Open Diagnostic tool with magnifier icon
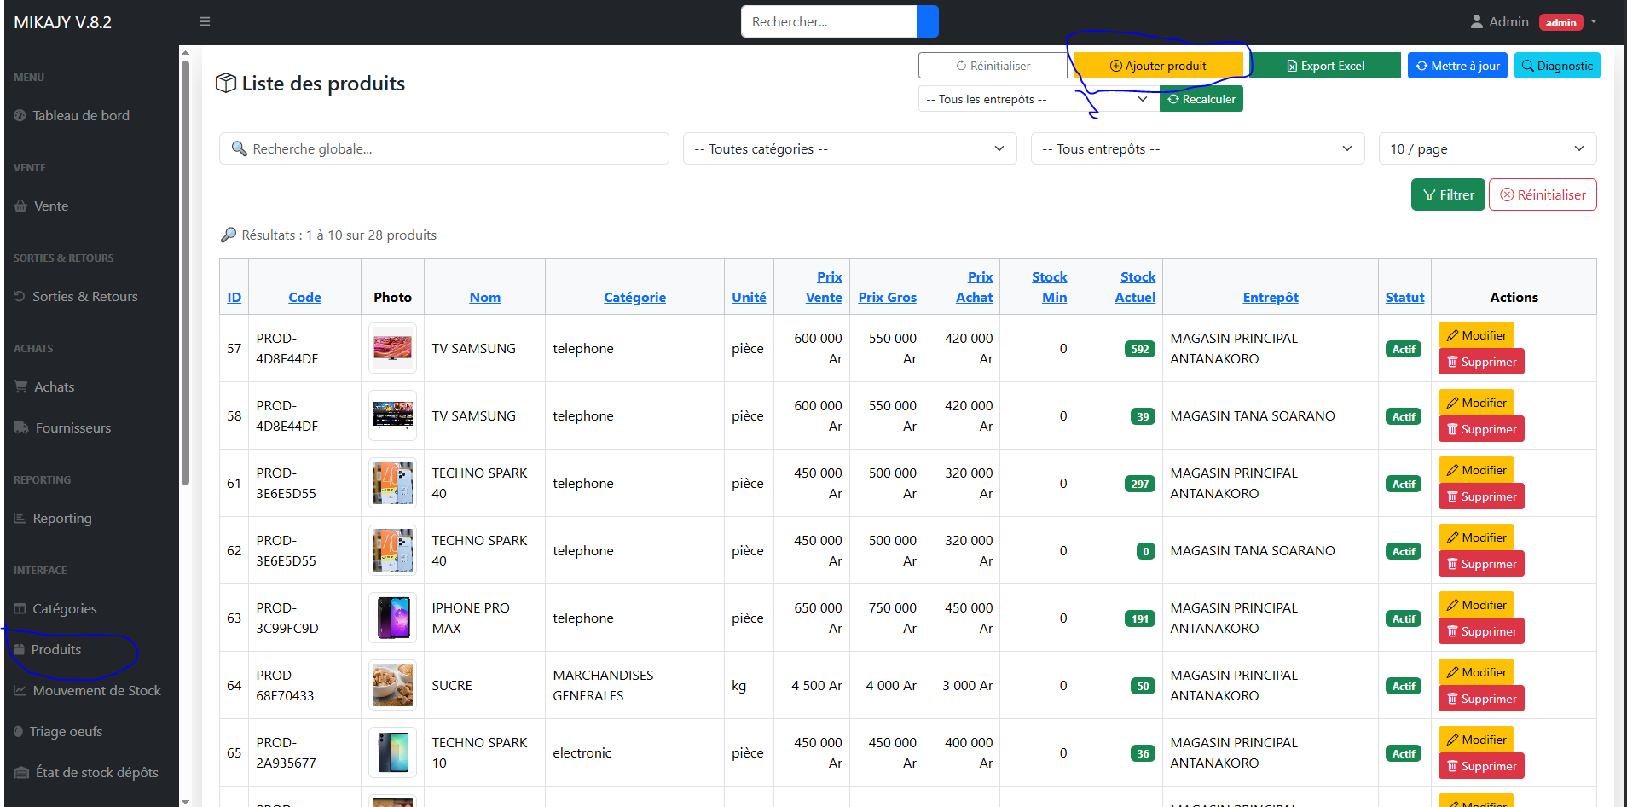 [x=1556, y=66]
